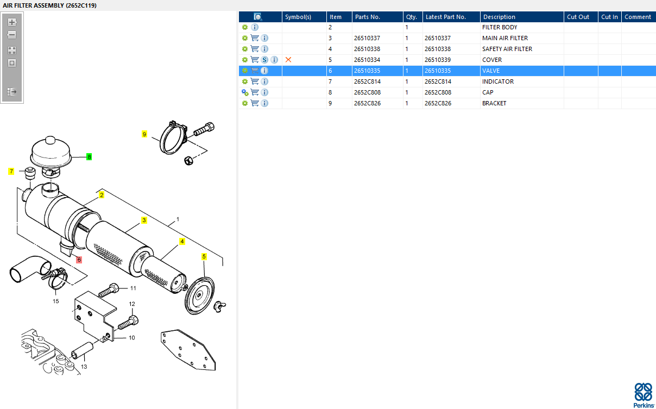Screen dimensions: 656x409
Task: Sort by Item column header
Action: pos(339,17)
